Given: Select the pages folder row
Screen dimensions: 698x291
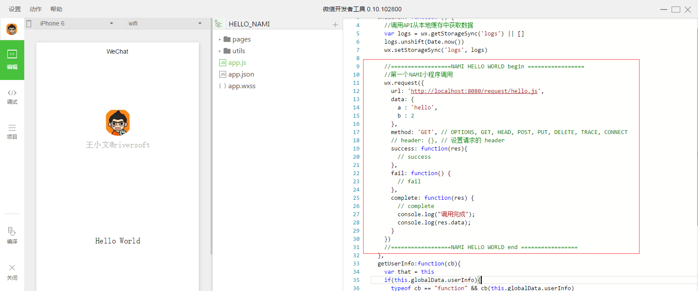Looking at the screenshot, I should pos(277,39).
